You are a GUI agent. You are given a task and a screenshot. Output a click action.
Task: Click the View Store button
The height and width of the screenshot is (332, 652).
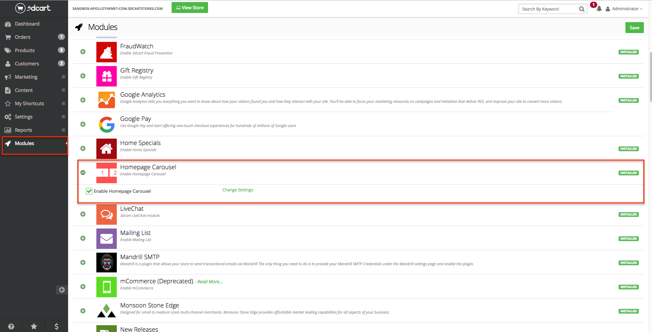pyautogui.click(x=190, y=7)
